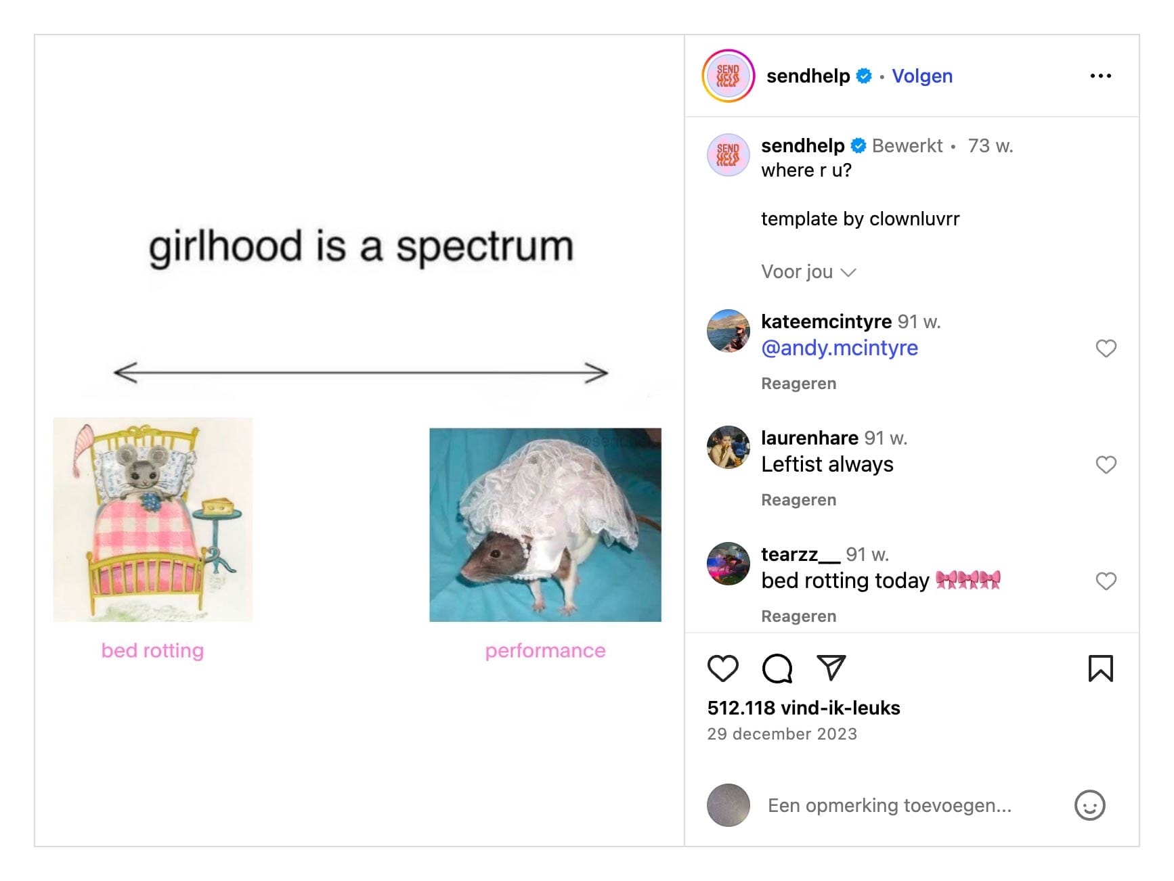Like tearzz__'s bed rotting comment
This screenshot has height=881, width=1174.
(x=1106, y=581)
